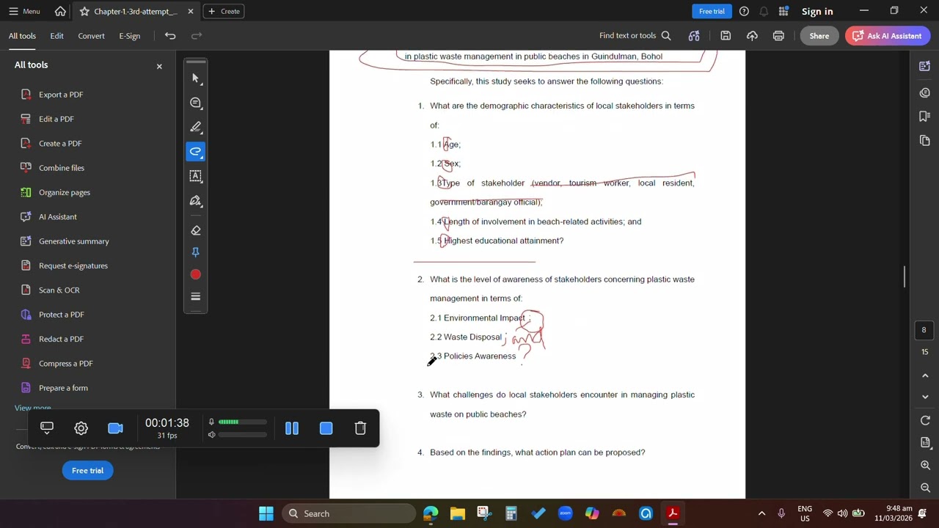The width and height of the screenshot is (939, 528).
Task: Toggle the pin on the quick toolbar
Action: coord(195,252)
